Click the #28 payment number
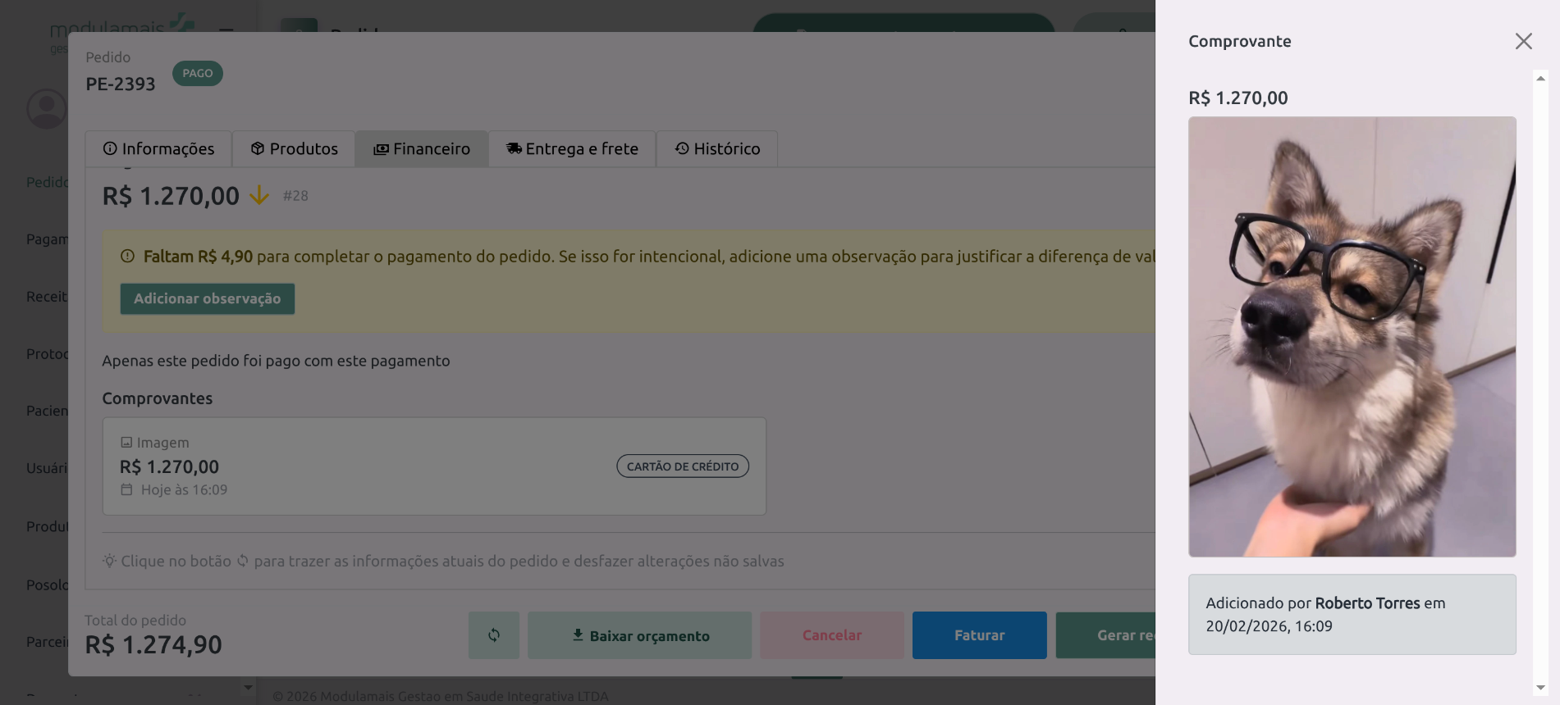This screenshot has width=1560, height=705. point(295,196)
